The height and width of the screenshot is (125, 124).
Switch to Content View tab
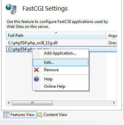(52, 115)
